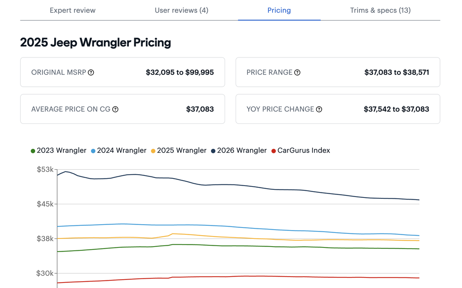462x288 pixels.
Task: Click the $53k axis label
Action: coord(45,170)
